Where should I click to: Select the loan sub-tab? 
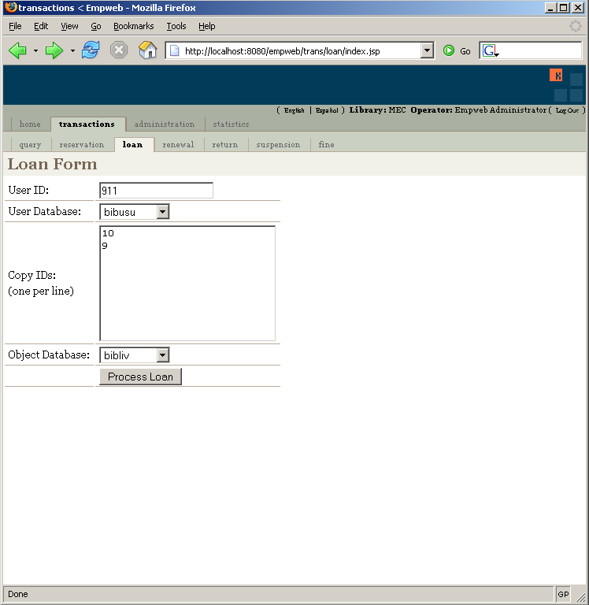pos(133,145)
